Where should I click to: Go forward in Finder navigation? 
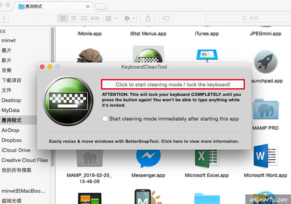pyautogui.click(x=4, y=18)
